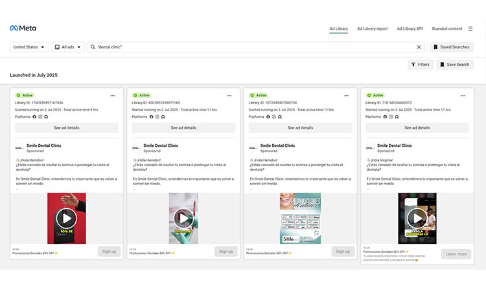The height and width of the screenshot is (291, 486).
Task: Click Audience Network icon on ad 1760959491167436
Action: 46,117
